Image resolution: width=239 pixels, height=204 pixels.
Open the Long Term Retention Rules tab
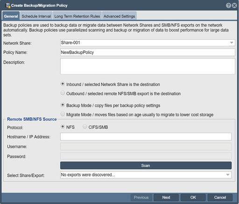[77, 16]
